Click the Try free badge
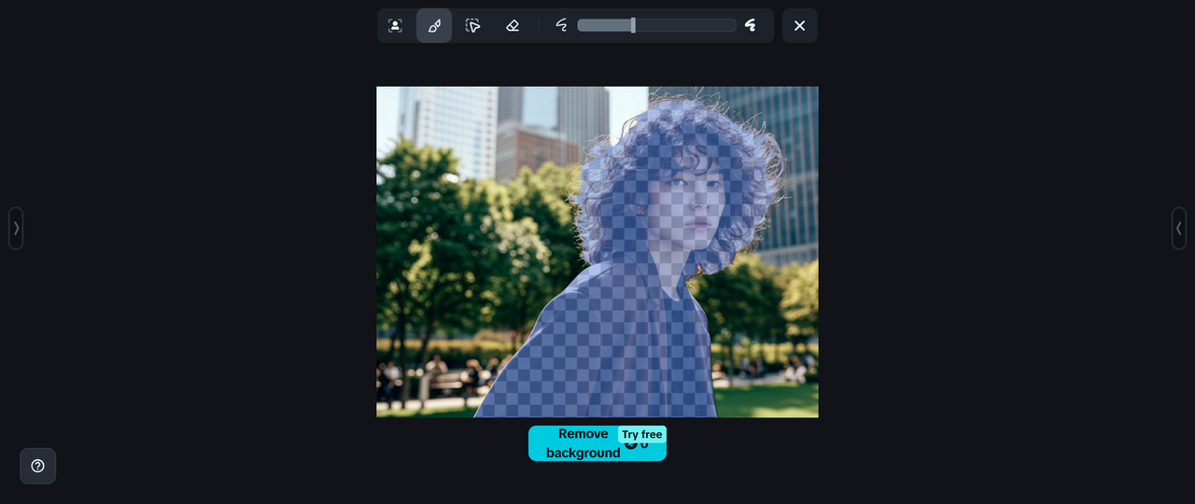Image resolution: width=1195 pixels, height=504 pixels. click(x=642, y=435)
